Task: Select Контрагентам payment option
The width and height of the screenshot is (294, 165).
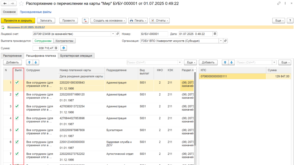Action: click(65, 41)
